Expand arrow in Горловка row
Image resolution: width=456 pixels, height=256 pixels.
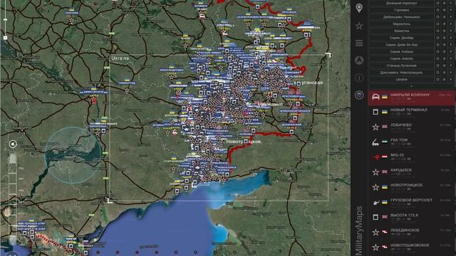pos(451,10)
